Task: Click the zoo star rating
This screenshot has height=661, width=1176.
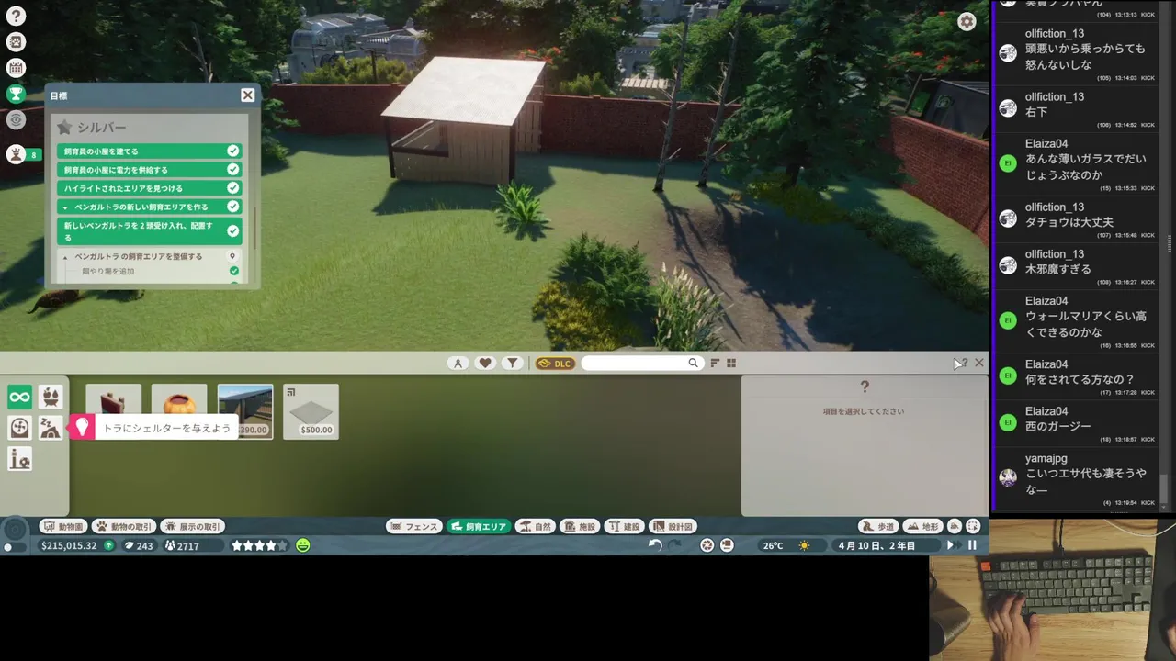Action: pos(260,545)
